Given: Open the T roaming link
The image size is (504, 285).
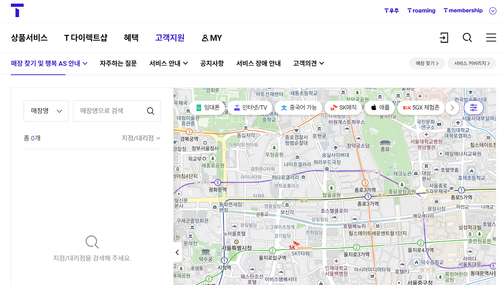Looking at the screenshot, I should click(x=421, y=11).
